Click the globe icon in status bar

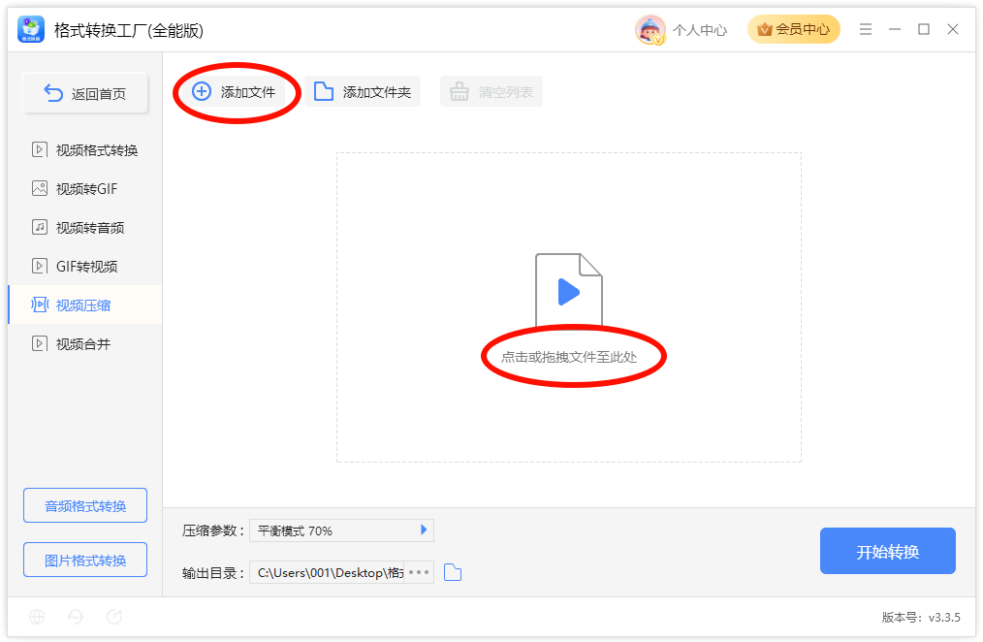point(37,617)
